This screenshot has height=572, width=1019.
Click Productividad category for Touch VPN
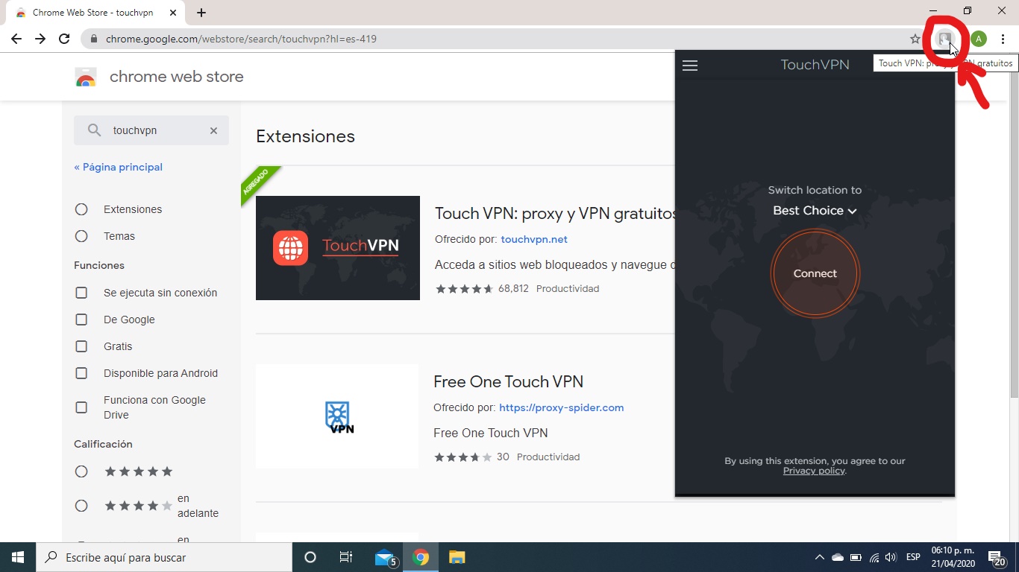pyautogui.click(x=568, y=288)
